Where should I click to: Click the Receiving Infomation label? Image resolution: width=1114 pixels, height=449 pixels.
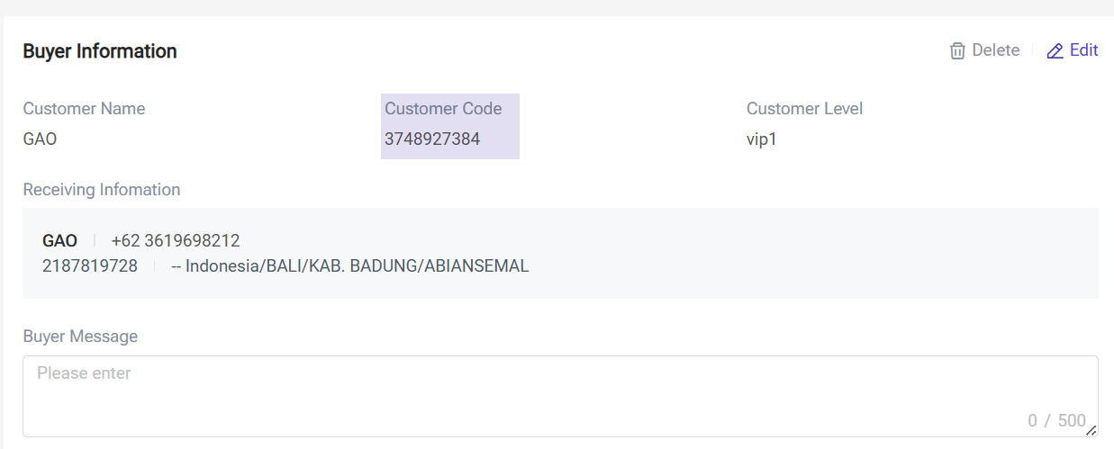click(102, 190)
